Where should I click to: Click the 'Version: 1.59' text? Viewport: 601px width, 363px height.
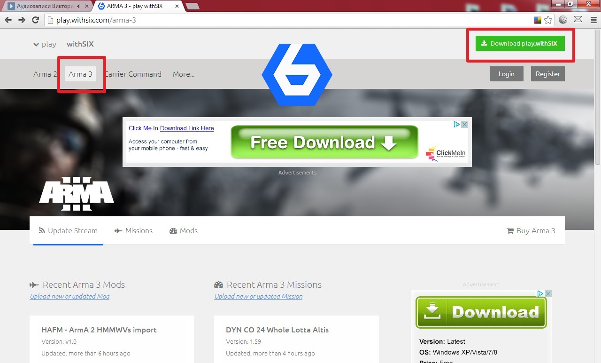point(243,342)
